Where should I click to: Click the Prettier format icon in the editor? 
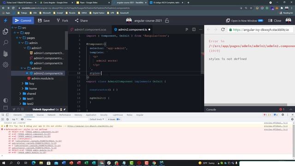(187, 30)
